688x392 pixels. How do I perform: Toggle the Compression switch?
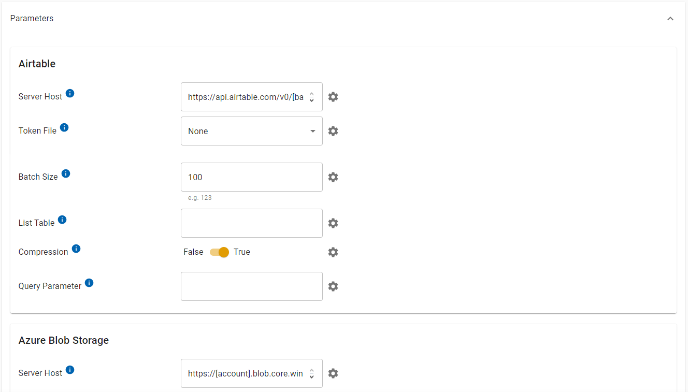[x=219, y=252]
